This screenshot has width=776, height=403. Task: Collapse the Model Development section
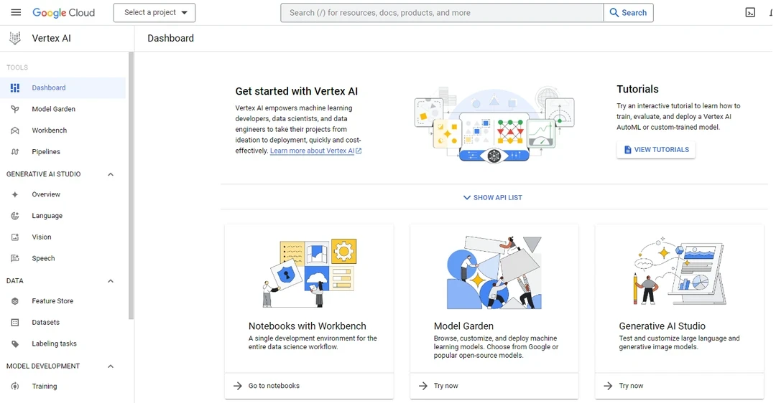[111, 366]
